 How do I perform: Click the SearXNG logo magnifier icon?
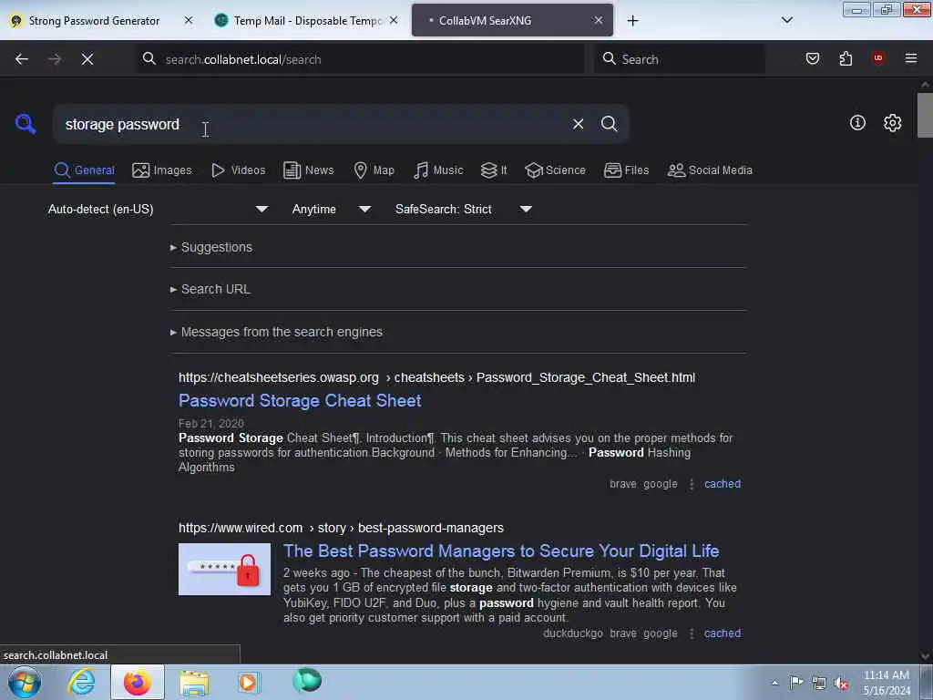click(26, 124)
